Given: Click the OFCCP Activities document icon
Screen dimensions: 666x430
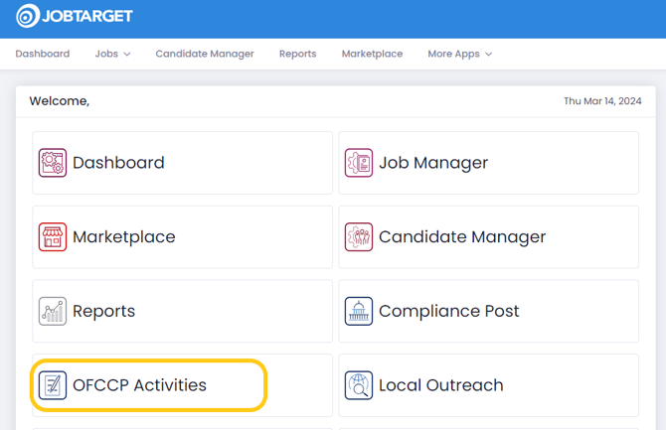Looking at the screenshot, I should pyautogui.click(x=53, y=385).
